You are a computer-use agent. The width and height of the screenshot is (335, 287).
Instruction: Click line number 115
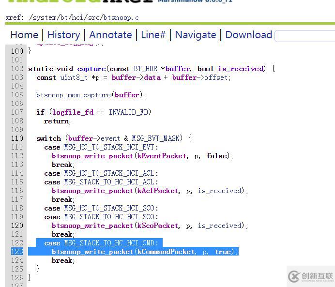pyautogui.click(x=17, y=181)
